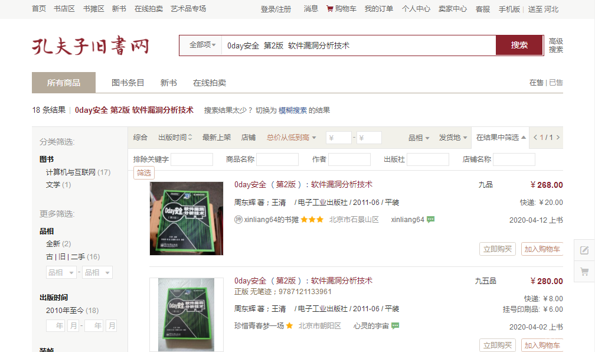This screenshot has width=595, height=352.
Task: Open the 全部项 search scope dropdown
Action: [x=202, y=45]
